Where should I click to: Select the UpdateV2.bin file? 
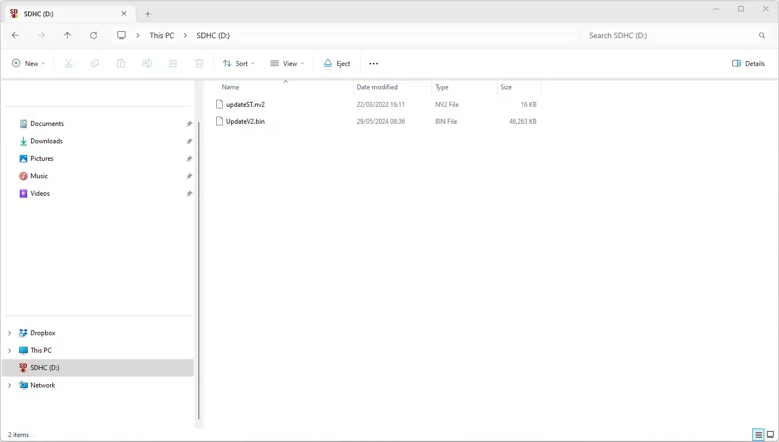point(245,122)
